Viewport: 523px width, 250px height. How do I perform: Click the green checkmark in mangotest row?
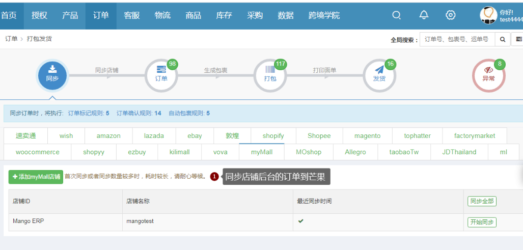(300, 221)
